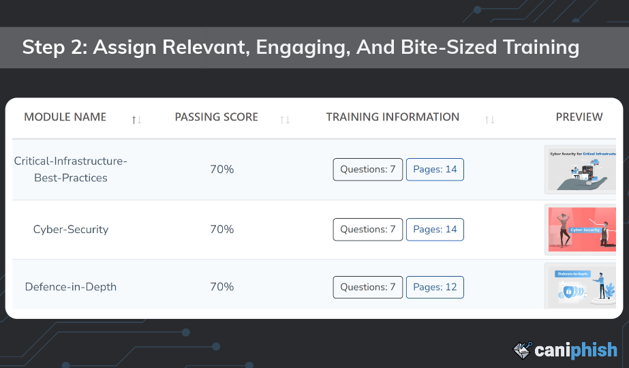Click the sort arrows beside Training Information
This screenshot has width=629, height=368.
pos(489,120)
